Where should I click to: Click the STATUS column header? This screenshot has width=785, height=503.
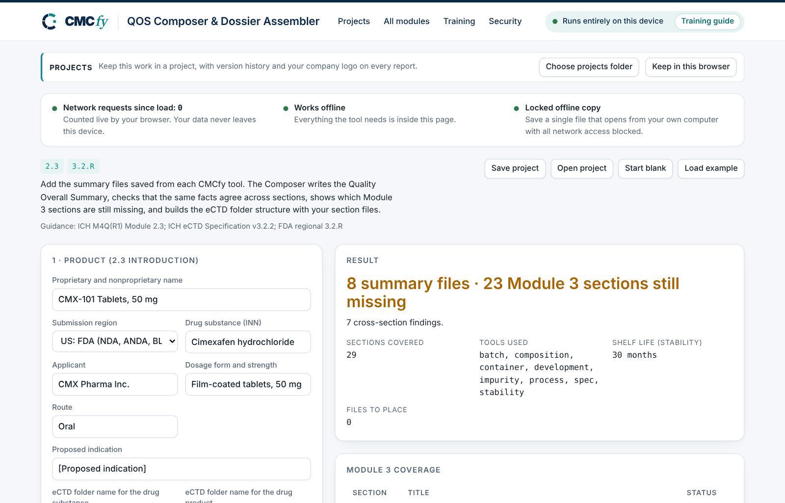701,493
